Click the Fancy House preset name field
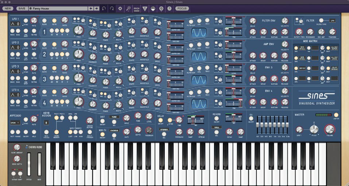 click(x=58, y=8)
